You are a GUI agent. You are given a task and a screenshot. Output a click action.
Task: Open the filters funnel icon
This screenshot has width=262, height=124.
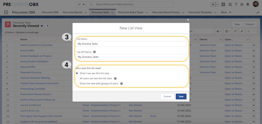(254, 31)
